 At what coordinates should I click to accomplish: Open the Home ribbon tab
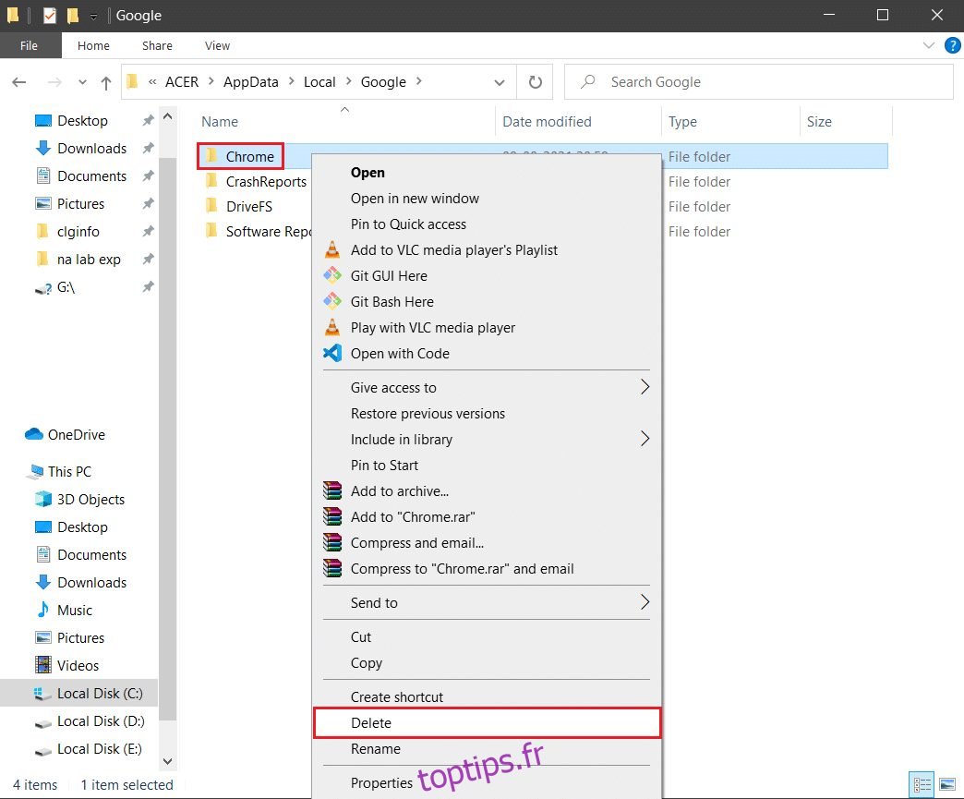point(93,45)
